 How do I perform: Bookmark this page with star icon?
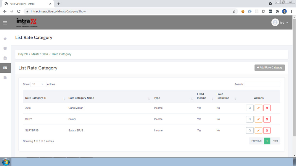[x=234, y=12]
